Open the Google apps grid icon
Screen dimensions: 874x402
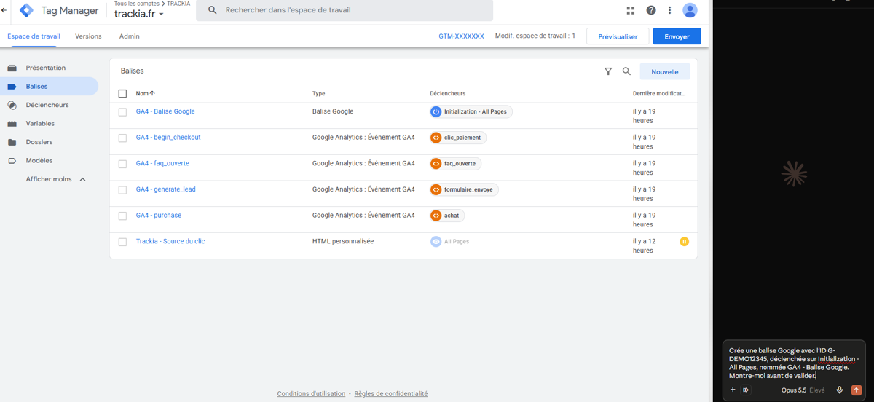click(631, 10)
